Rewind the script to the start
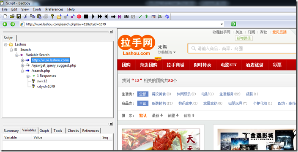The width and height of the screenshot is (298, 152). (106, 16)
